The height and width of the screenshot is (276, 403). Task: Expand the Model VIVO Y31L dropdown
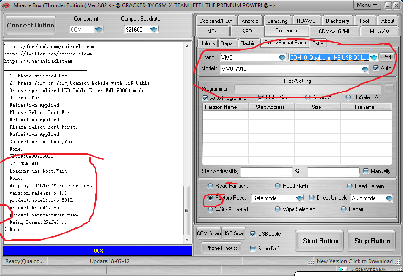click(x=364, y=69)
